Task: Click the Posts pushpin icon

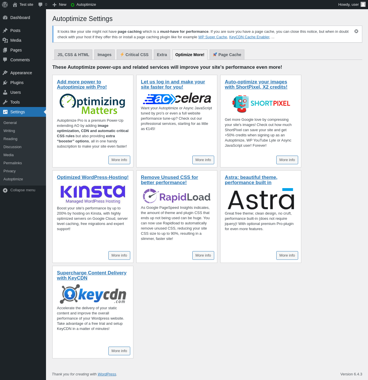Action: tap(5, 30)
